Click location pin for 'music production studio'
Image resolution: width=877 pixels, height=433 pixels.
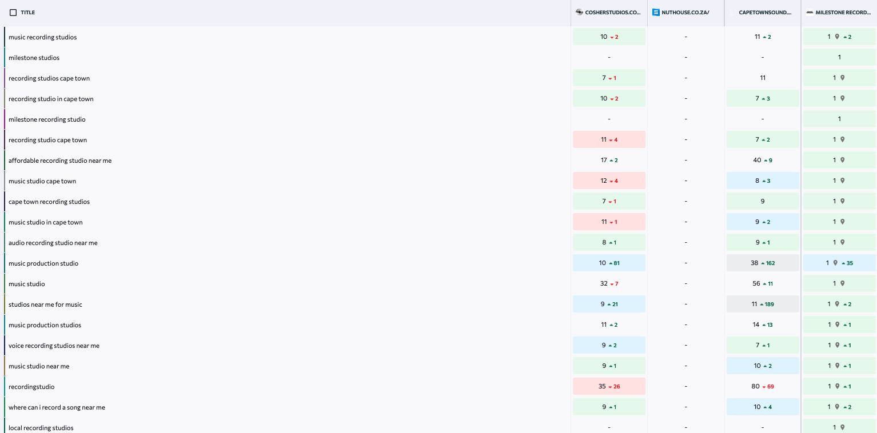(x=835, y=263)
